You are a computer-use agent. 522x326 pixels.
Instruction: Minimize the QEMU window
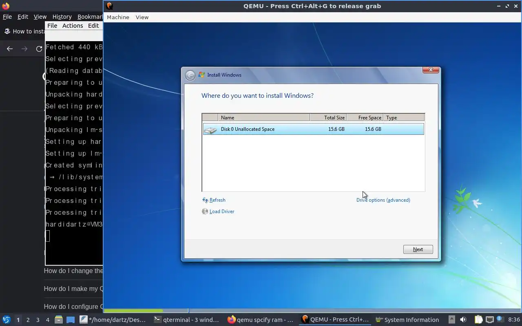point(498,6)
